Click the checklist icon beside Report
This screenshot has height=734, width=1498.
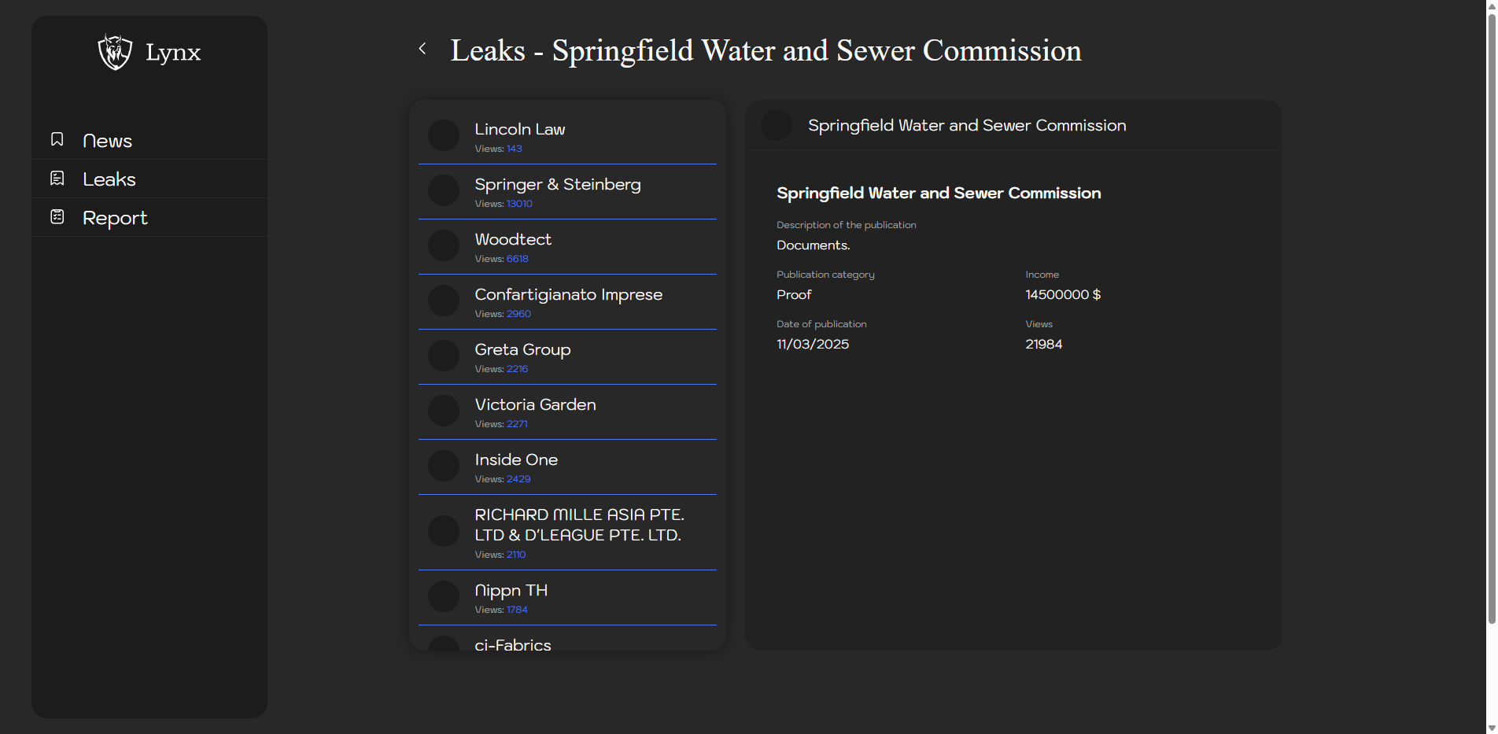(57, 216)
